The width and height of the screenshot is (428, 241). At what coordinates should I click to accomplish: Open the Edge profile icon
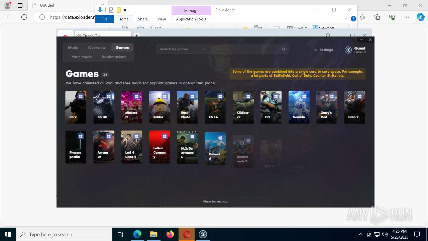pyautogui.click(x=7, y=5)
